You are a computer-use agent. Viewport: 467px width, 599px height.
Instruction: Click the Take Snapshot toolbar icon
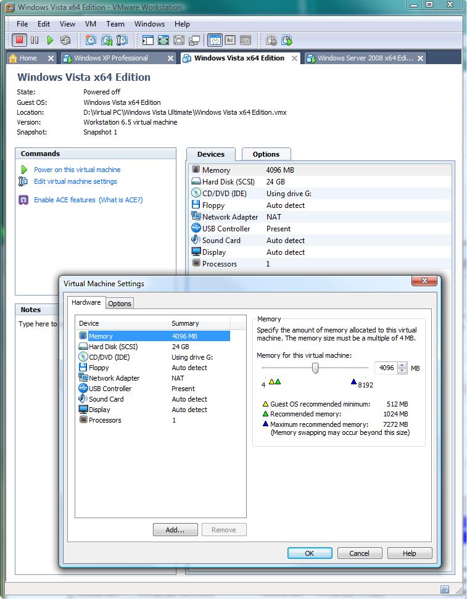coord(91,40)
